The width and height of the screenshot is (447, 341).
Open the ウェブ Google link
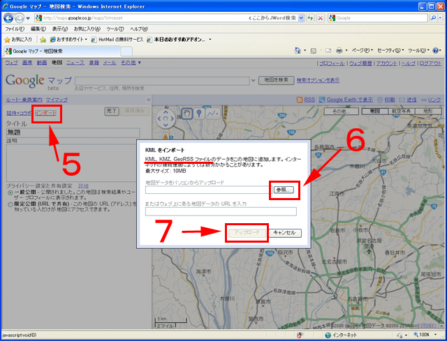click(11, 63)
